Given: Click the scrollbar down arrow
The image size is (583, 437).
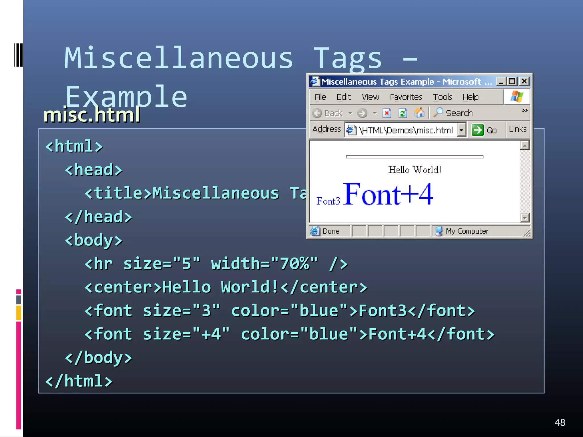Looking at the screenshot, I should click(525, 218).
